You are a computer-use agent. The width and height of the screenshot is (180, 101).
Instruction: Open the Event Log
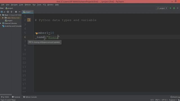coord(175,97)
